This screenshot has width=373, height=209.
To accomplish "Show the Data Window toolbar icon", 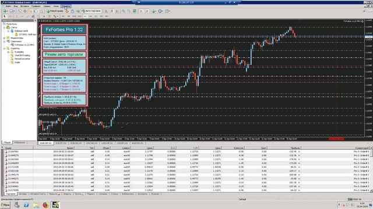I will click(x=24, y=11).
